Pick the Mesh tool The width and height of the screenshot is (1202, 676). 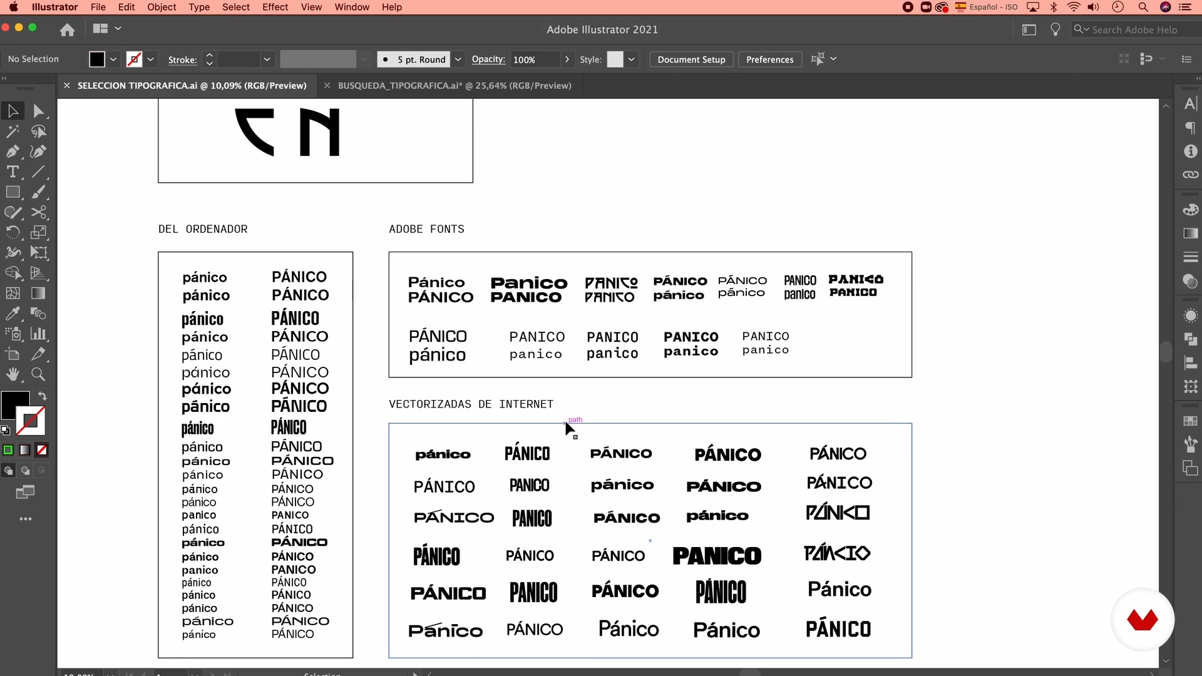coord(13,293)
